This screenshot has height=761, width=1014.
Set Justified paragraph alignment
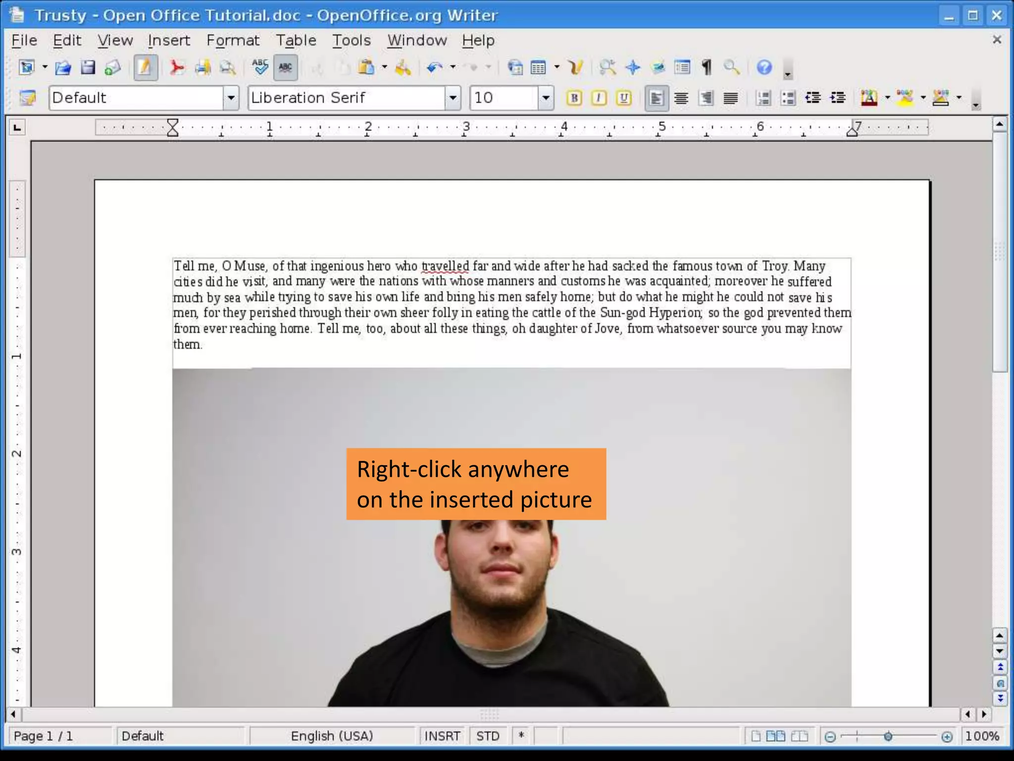coord(731,98)
